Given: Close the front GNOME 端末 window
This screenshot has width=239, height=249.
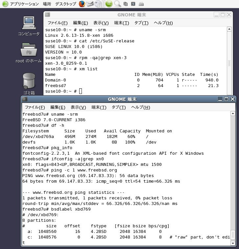Looking at the screenshot, I should [x=232, y=99].
